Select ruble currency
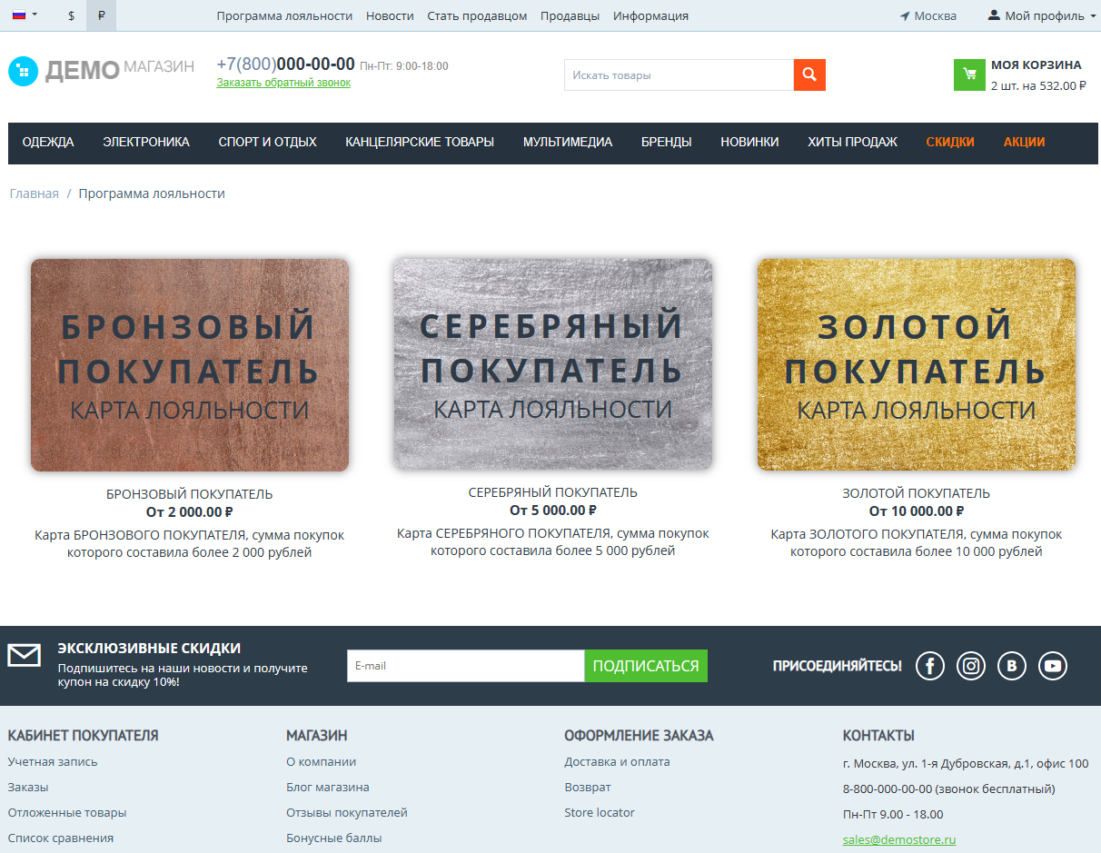The height and width of the screenshot is (853, 1101). pyautogui.click(x=101, y=15)
